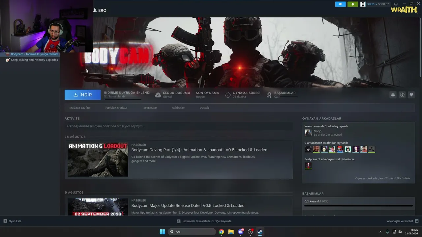Viewport: 422px width, 237px height.
Task: Open Oynayan Arkadaşların Tümünü Görüntüle link
Action: (x=383, y=178)
